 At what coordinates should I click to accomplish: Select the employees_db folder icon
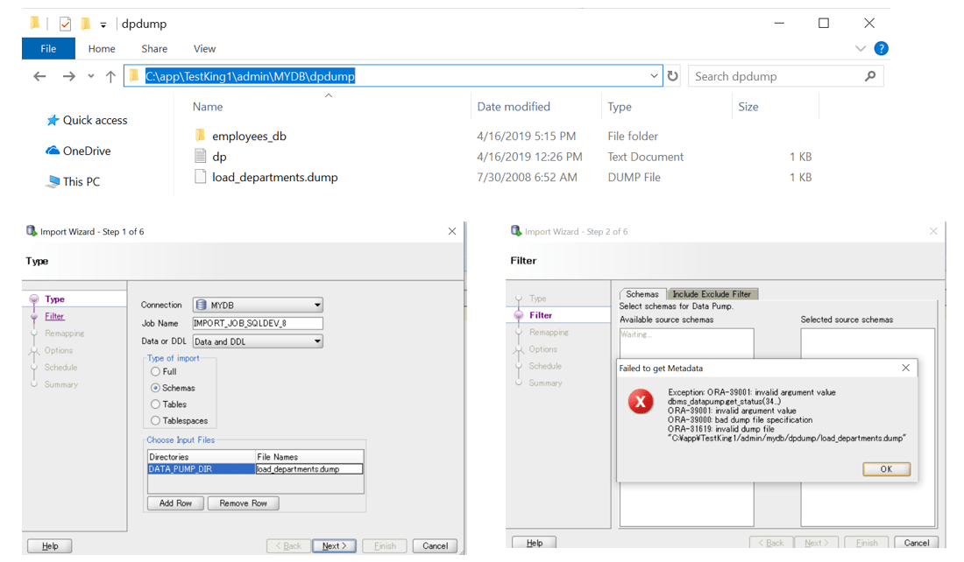200,135
